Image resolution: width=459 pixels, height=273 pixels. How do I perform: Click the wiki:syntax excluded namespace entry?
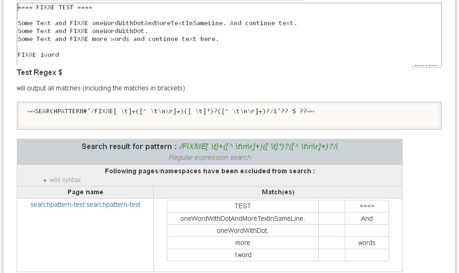coord(65,180)
